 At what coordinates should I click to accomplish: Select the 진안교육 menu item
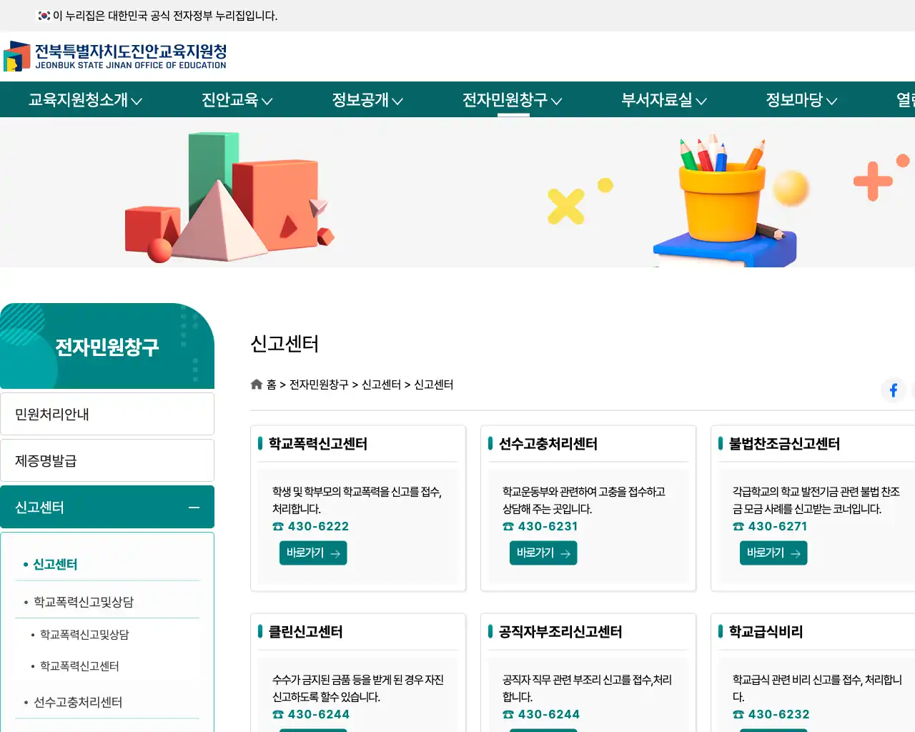[x=235, y=100]
